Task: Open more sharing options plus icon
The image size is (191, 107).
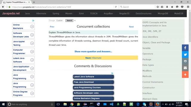Action: click(x=185, y=75)
